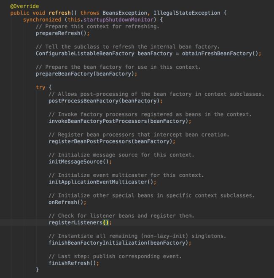Screen dimensions: 274x278
Task: Click IllegalStateException in method signature
Action: click(x=187, y=13)
